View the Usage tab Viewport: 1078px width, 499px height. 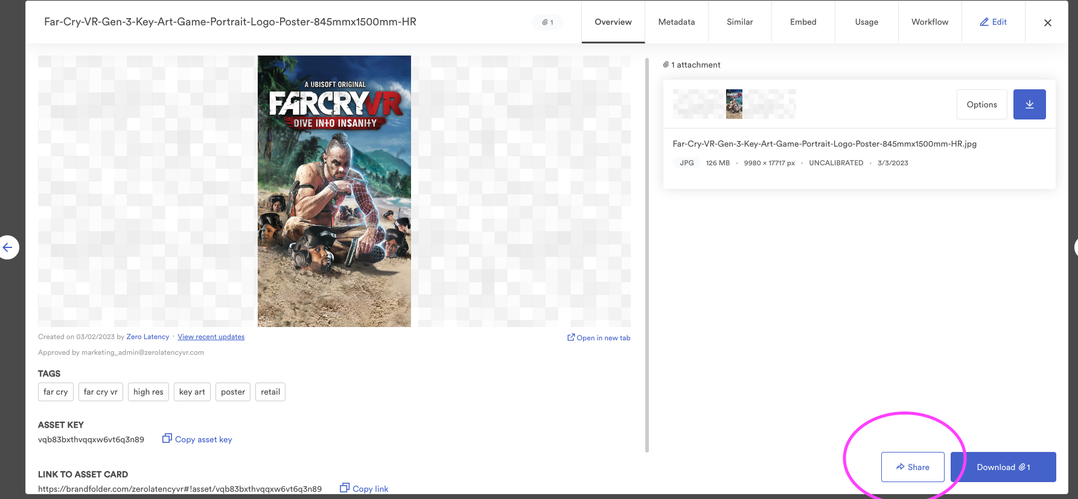[867, 22]
